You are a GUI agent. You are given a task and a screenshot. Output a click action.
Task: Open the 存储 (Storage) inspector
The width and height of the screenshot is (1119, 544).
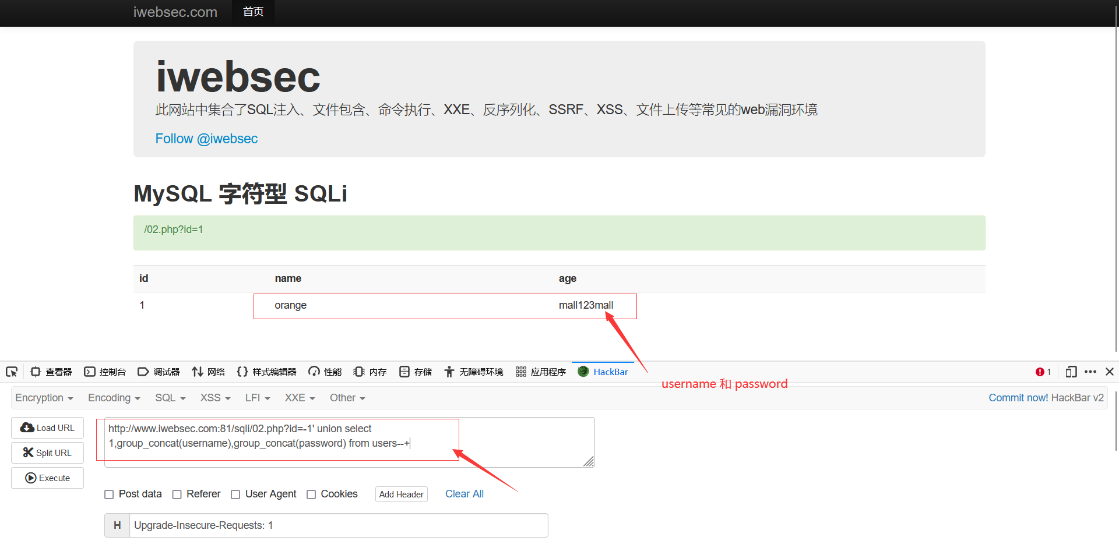(x=415, y=372)
